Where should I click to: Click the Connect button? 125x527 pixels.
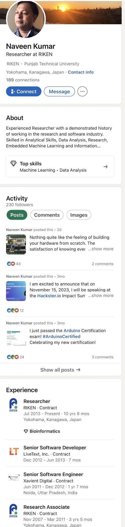pos(24,92)
